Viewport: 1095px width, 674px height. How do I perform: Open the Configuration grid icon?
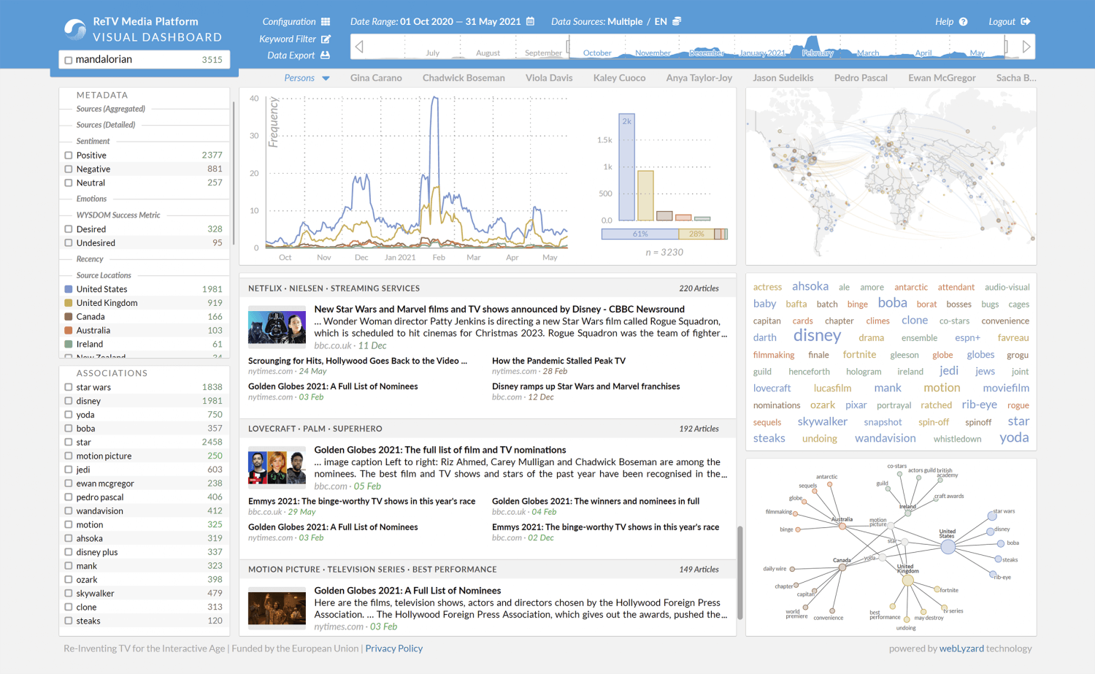click(x=326, y=22)
